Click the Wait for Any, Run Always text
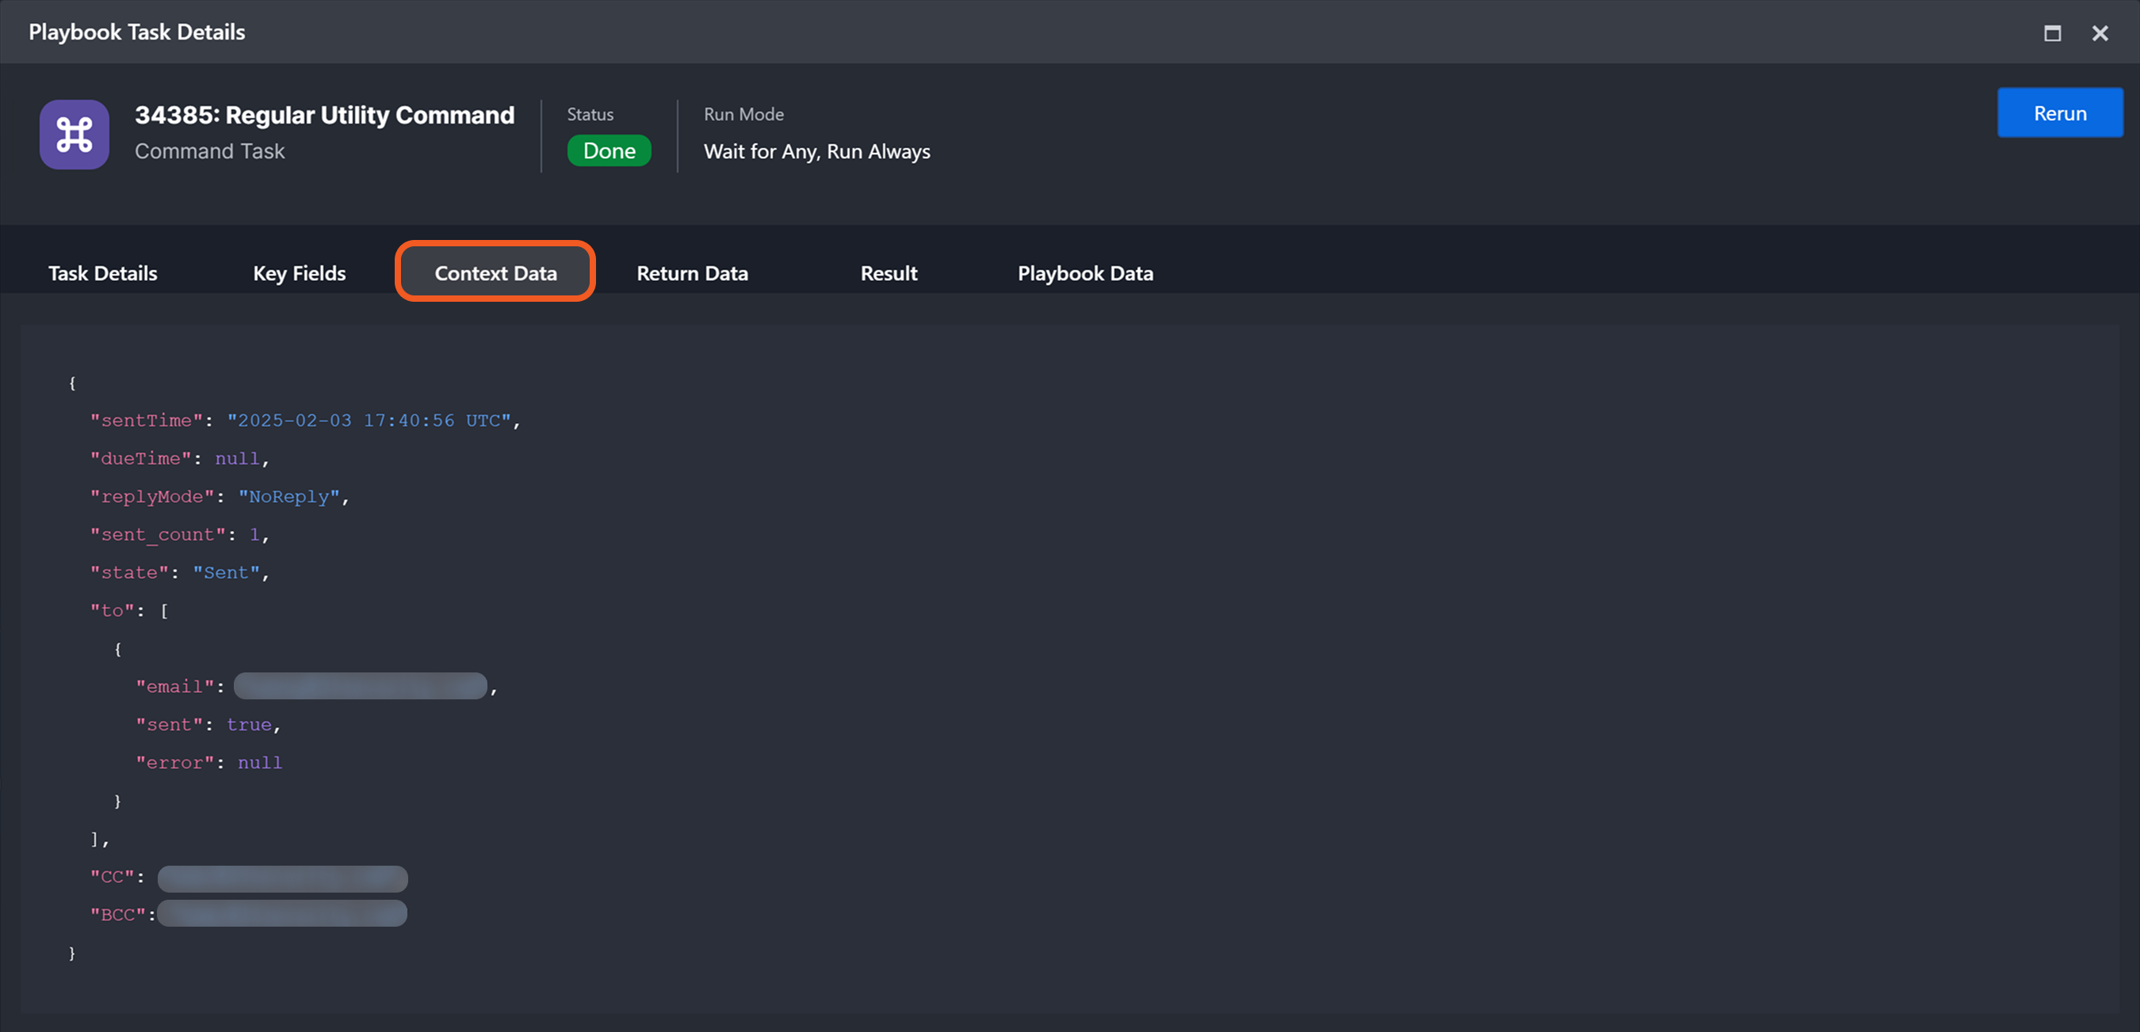The image size is (2140, 1032). (816, 152)
